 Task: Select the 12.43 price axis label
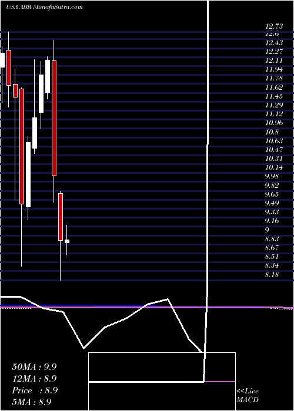(x=274, y=43)
